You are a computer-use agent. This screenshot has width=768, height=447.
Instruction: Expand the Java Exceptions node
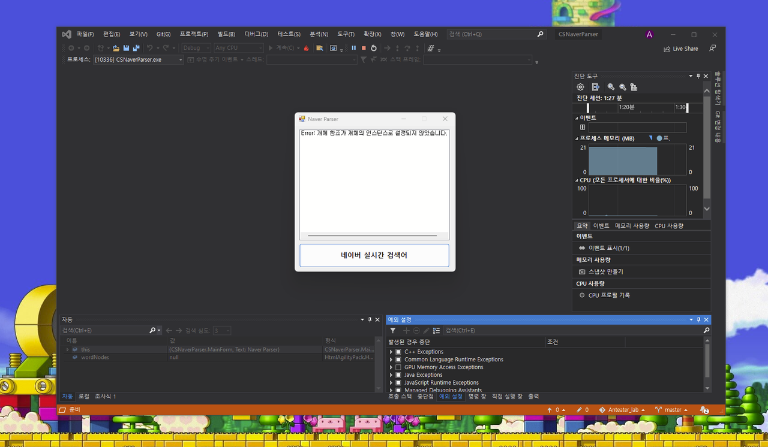click(391, 375)
